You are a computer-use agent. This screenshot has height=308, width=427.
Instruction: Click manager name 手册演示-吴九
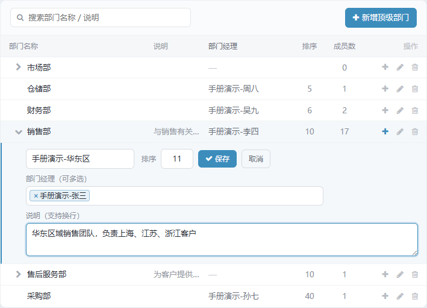(x=234, y=110)
